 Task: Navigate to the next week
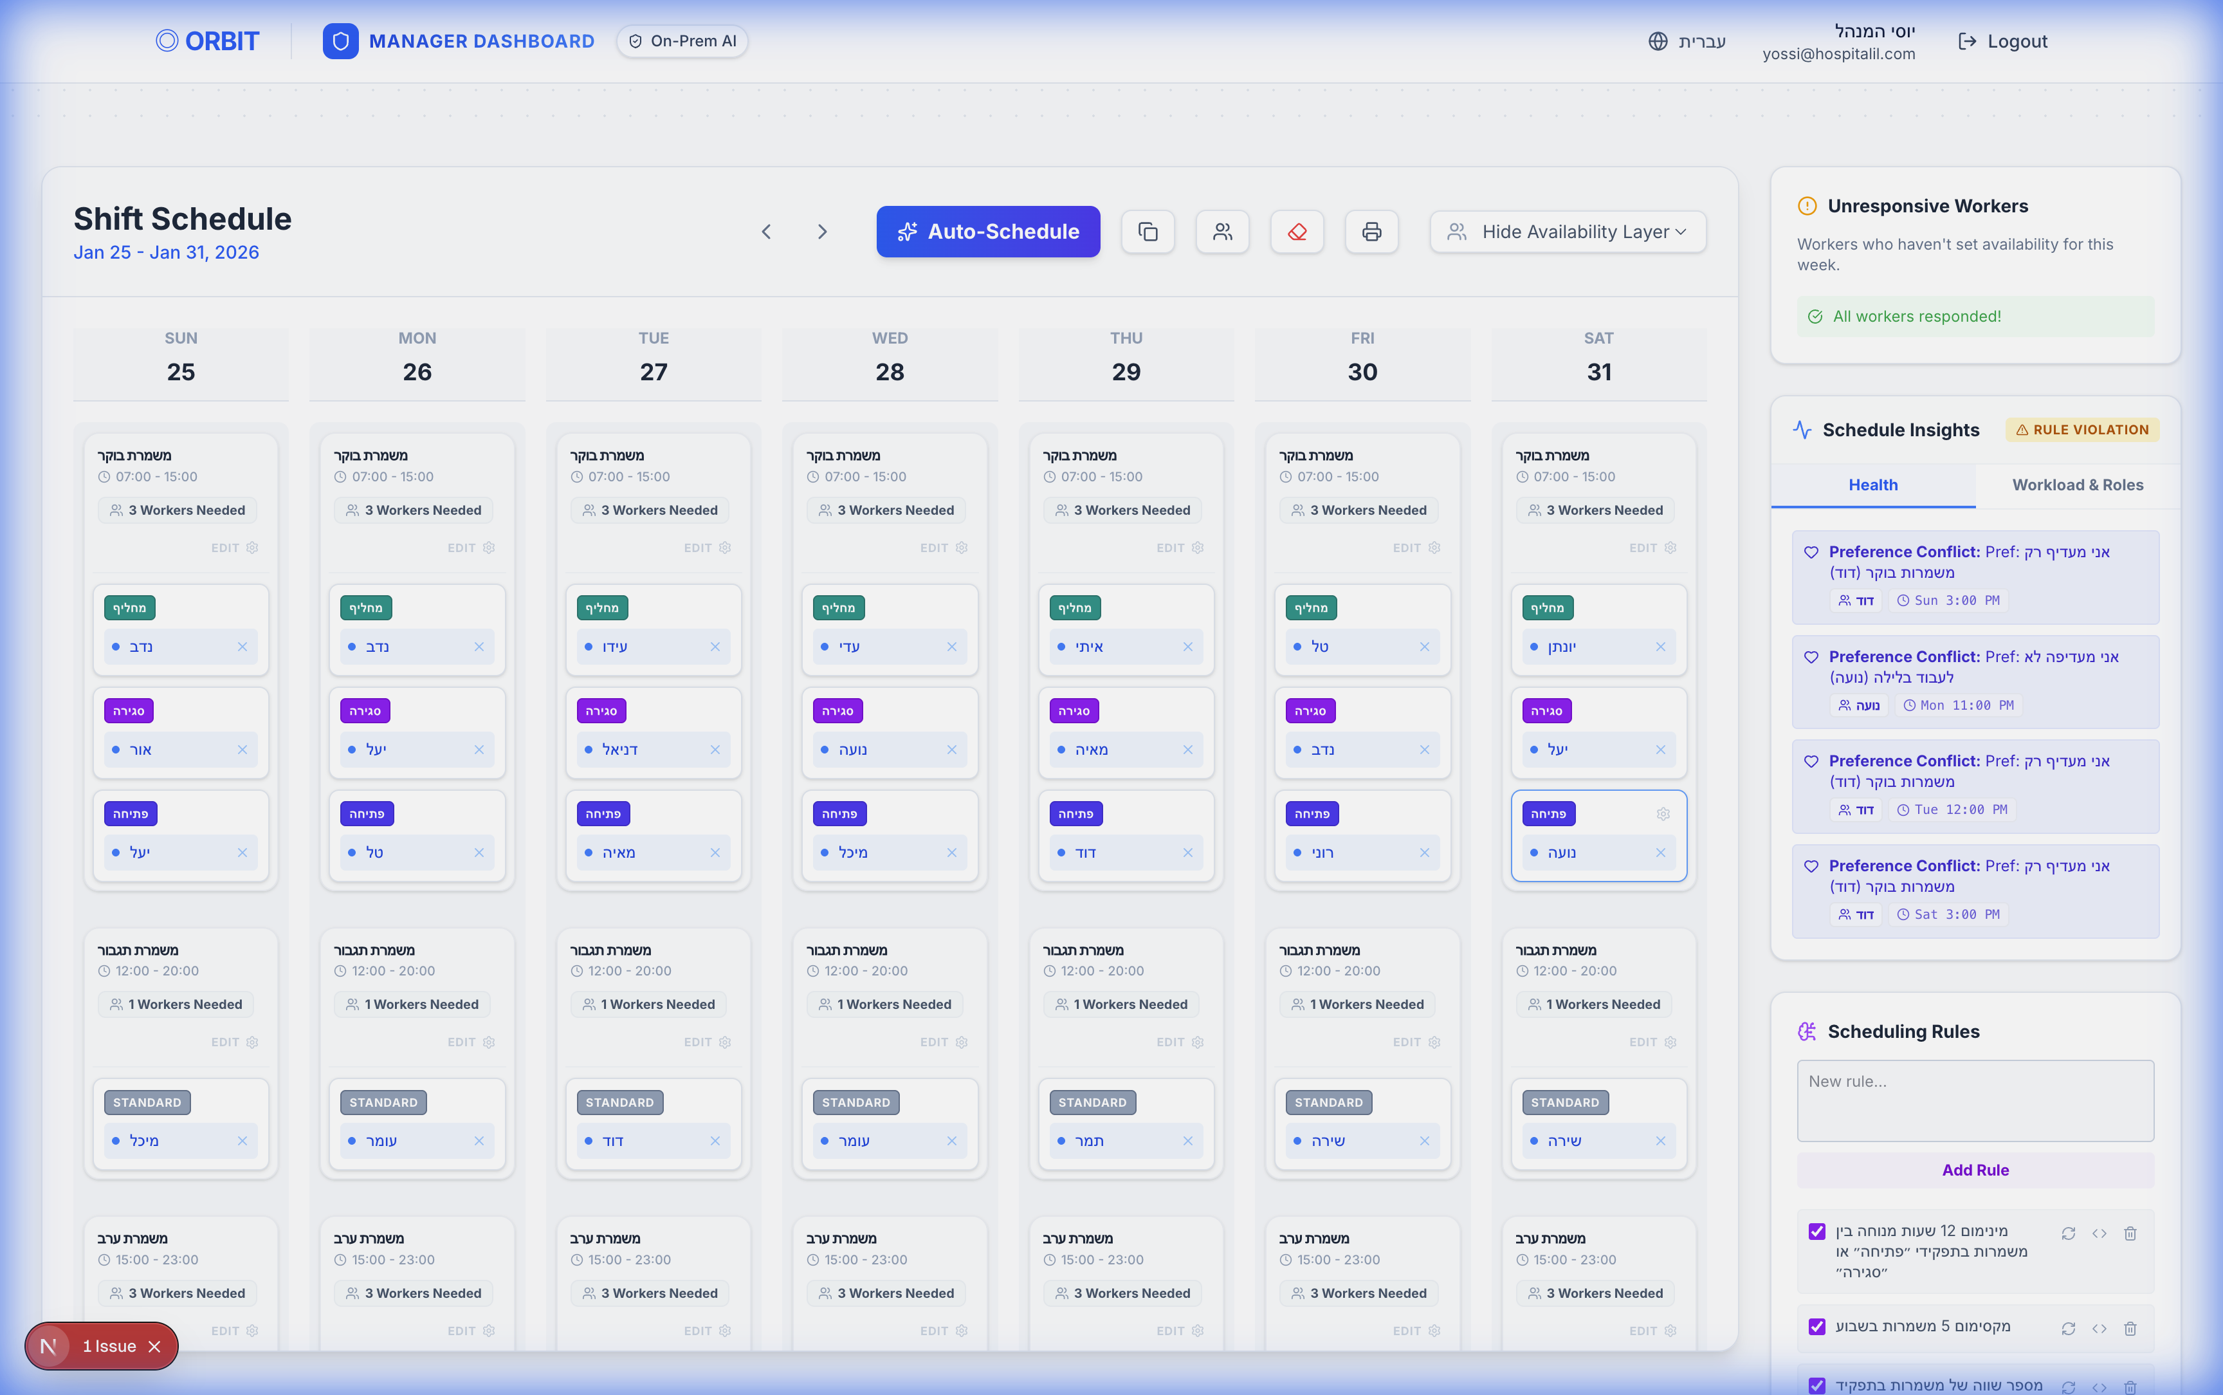[x=821, y=232]
